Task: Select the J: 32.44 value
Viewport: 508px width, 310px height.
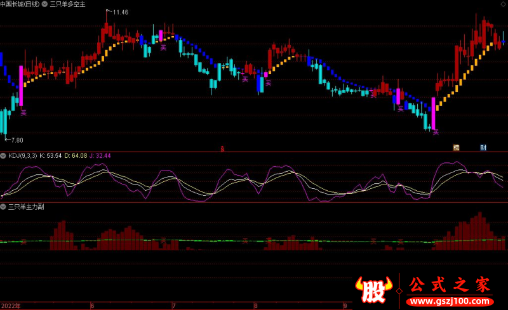Action: 100,156
